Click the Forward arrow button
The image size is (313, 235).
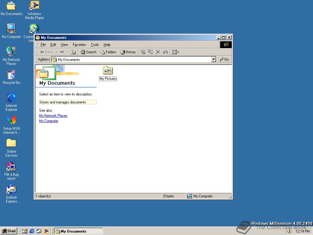click(62, 52)
